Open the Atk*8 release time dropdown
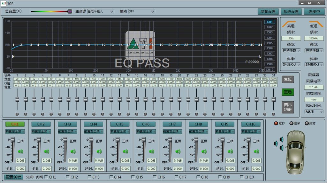This screenshot has width=327, height=183. 314,112
